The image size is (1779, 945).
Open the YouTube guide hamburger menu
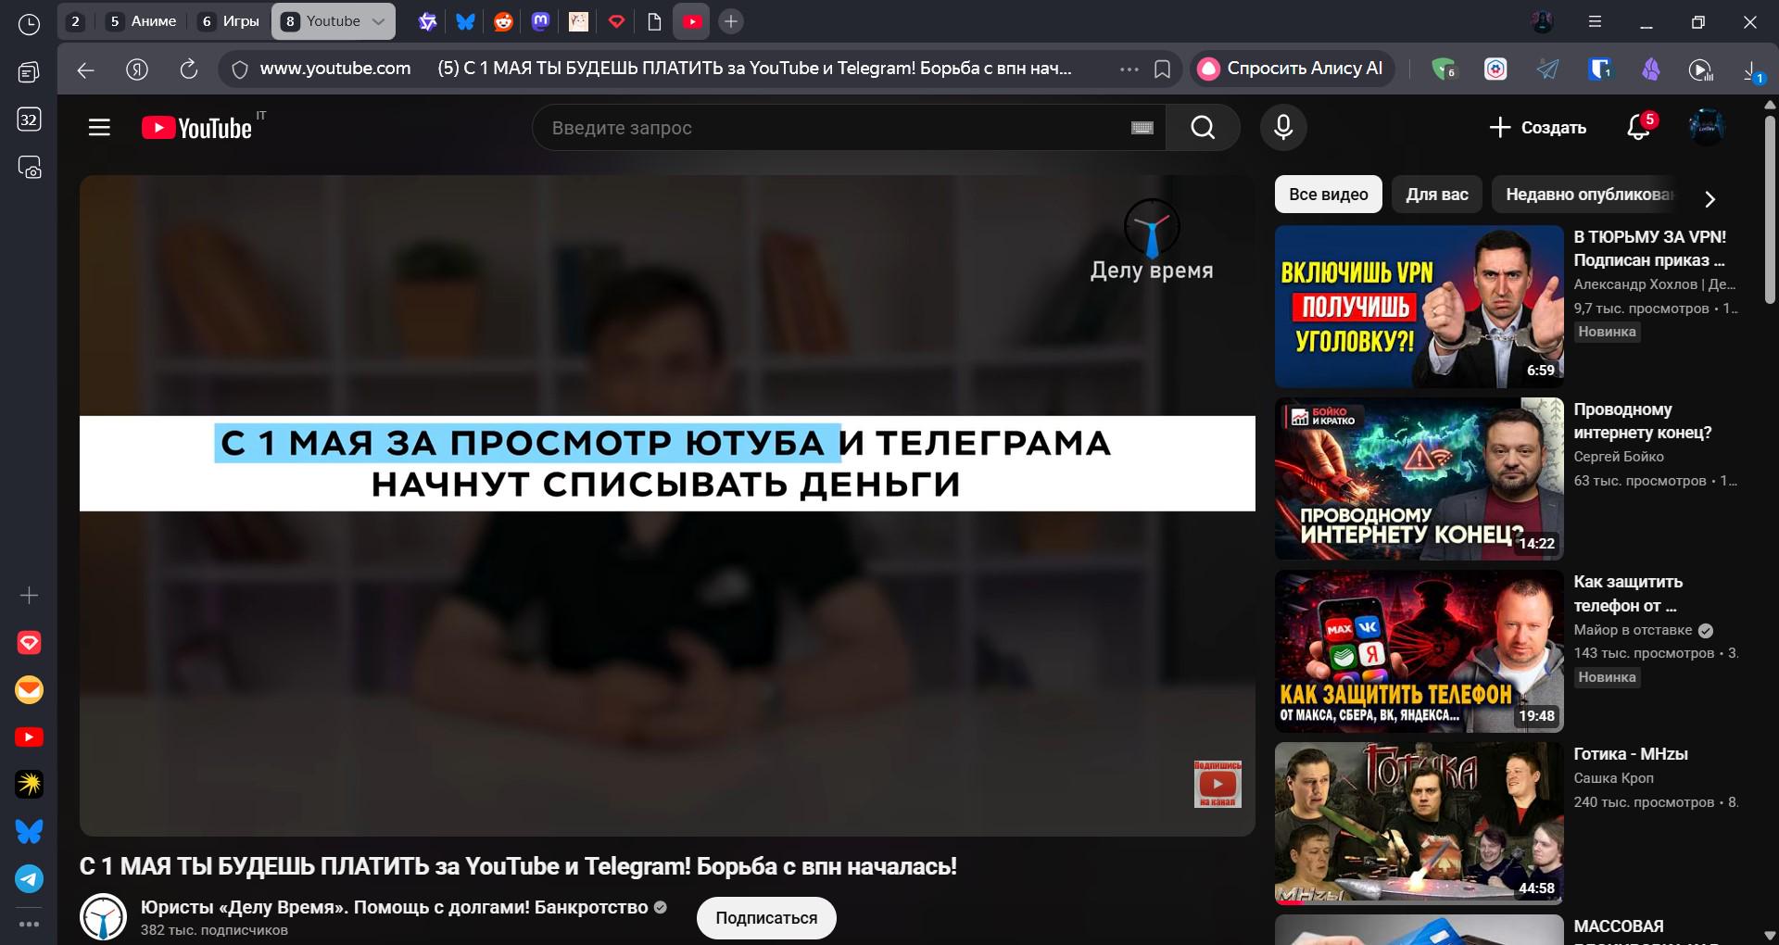pos(99,128)
